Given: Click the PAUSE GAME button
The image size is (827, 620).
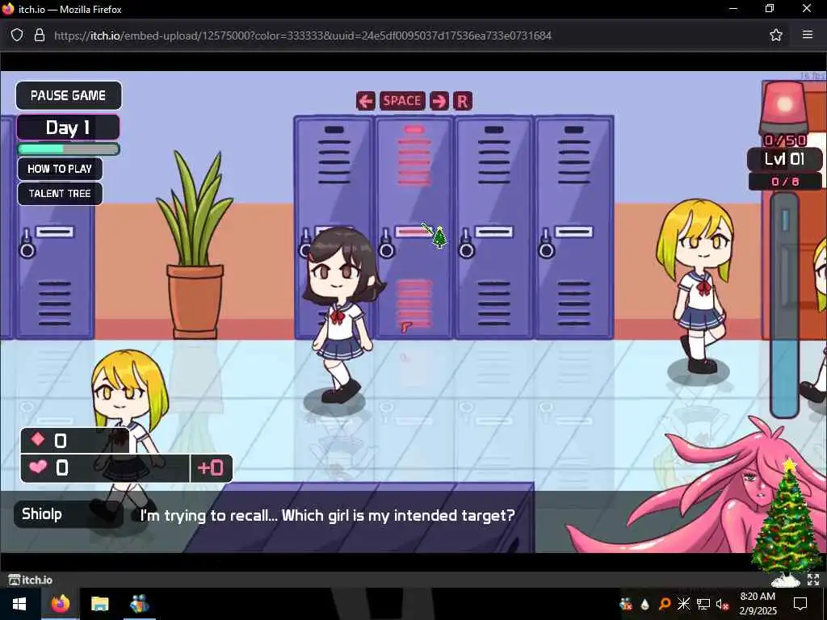Looking at the screenshot, I should (x=69, y=95).
